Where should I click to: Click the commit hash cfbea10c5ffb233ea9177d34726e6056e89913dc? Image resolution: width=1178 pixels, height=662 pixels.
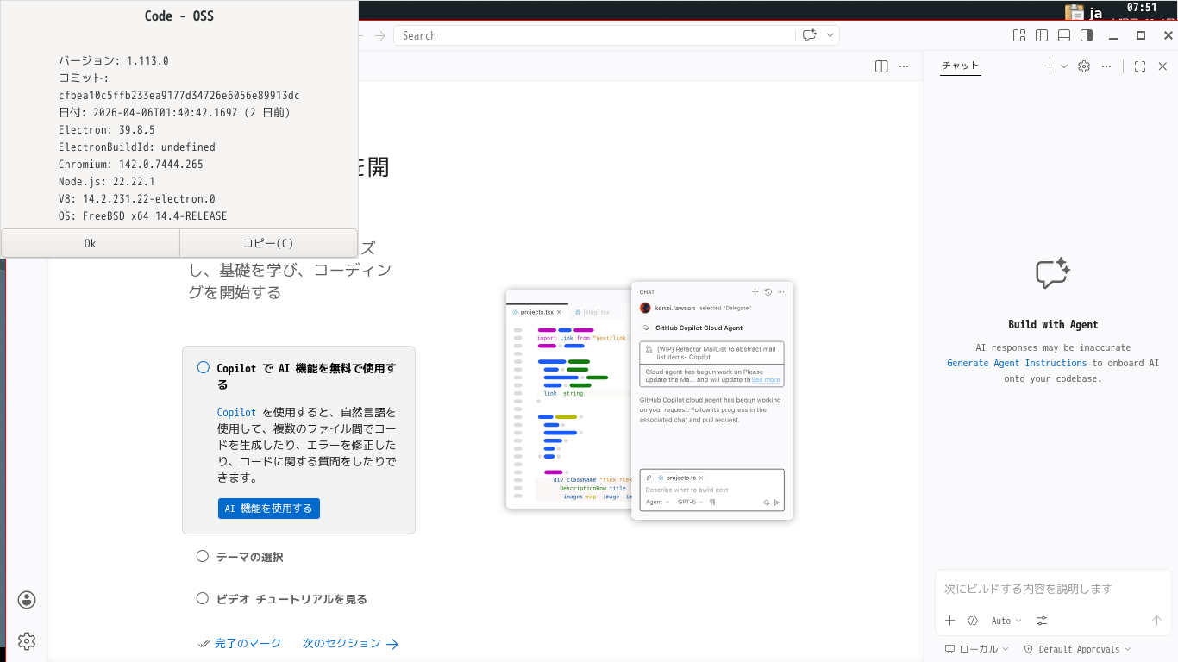[x=179, y=95]
